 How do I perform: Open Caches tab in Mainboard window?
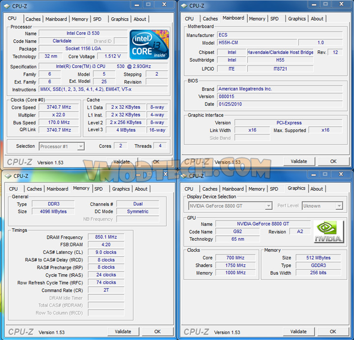[x=210, y=19]
